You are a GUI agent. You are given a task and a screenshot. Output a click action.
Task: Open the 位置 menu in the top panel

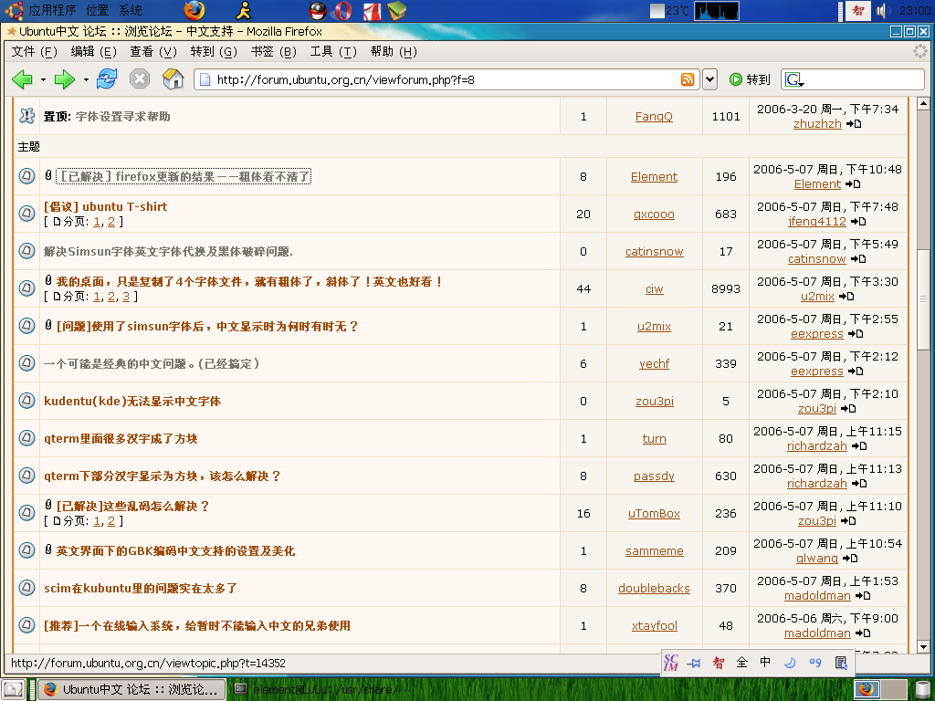pyautogui.click(x=97, y=10)
